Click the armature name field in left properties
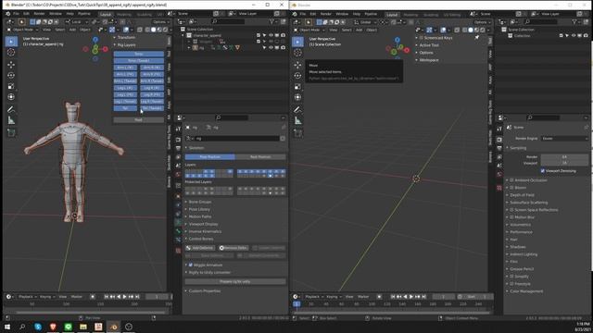The width and height of the screenshot is (593, 333). click(x=237, y=139)
